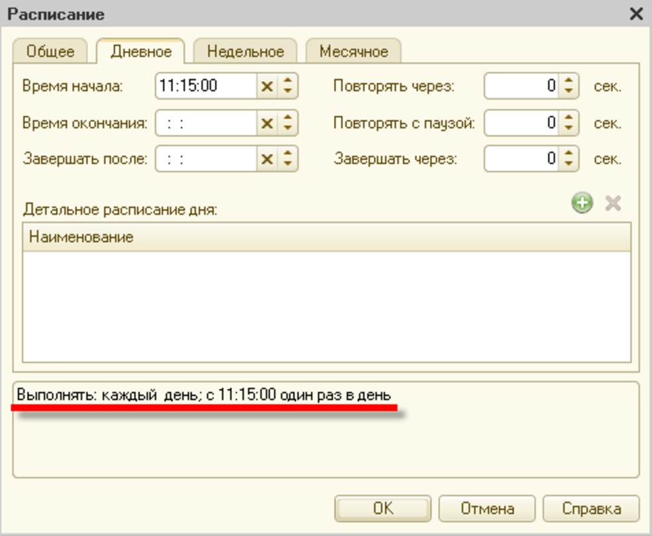Click the Повторять с паузой seconds field

tap(522, 123)
